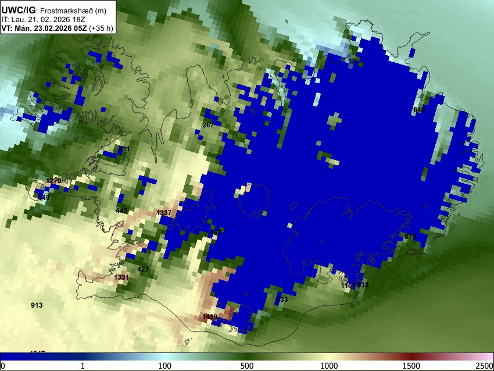The height and width of the screenshot is (371, 494).
Task: Click the map value '913' over the sea
Action: [x=37, y=305]
